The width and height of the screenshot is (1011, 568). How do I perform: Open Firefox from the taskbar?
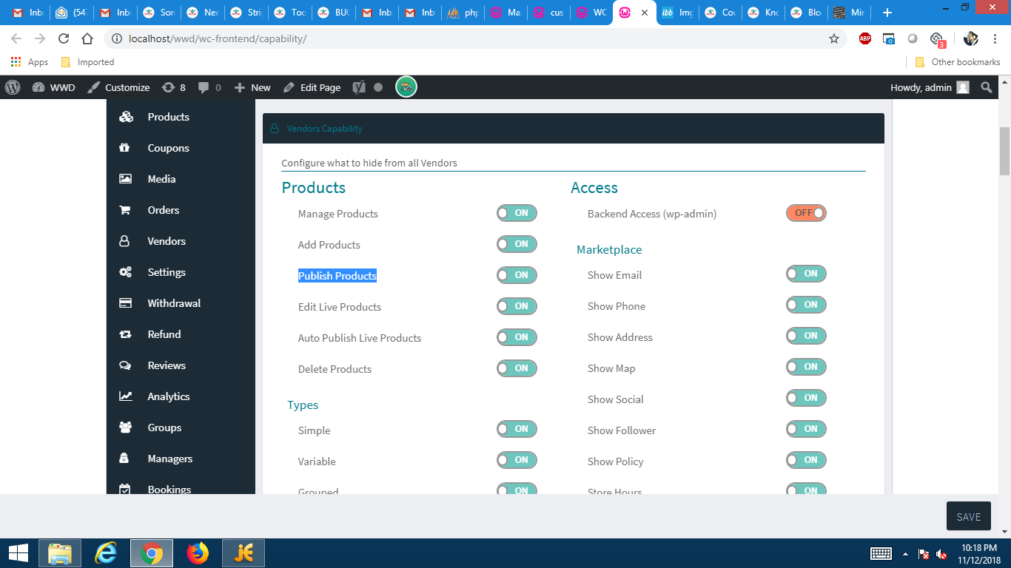point(198,553)
